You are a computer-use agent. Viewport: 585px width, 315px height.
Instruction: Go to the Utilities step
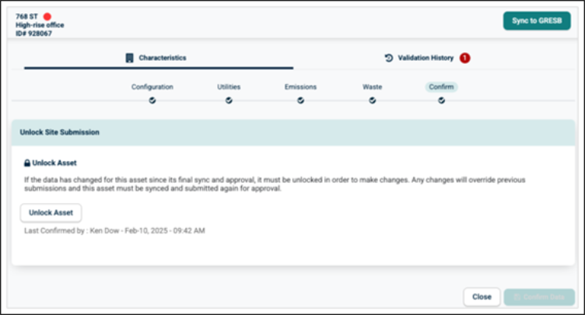pyautogui.click(x=229, y=87)
